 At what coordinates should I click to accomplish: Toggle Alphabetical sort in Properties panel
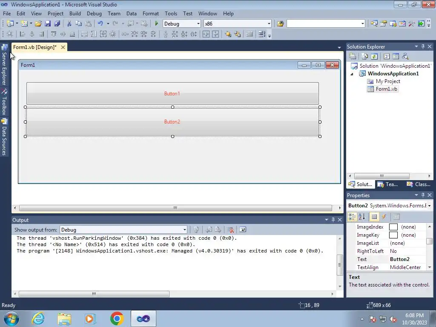point(362,217)
